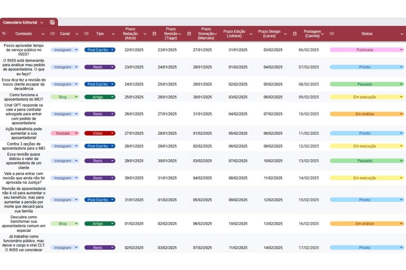Viewport: 406px width, 270px height.
Task: Click the text-type icon in Conteúdo header
Action: tap(4, 34)
